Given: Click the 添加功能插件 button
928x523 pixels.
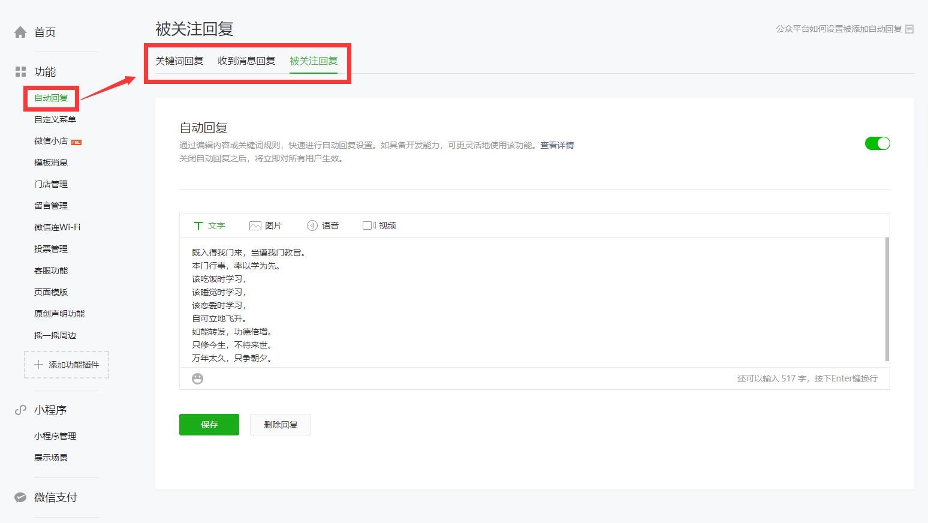Looking at the screenshot, I should [x=67, y=365].
